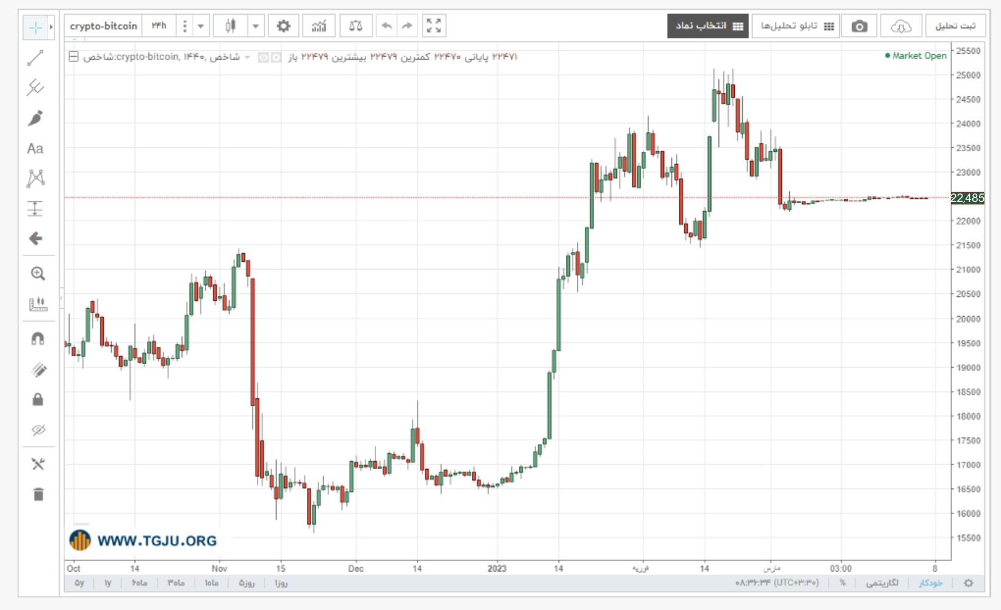
Task: Expand the interval dropdown arrow
Action: click(x=201, y=26)
